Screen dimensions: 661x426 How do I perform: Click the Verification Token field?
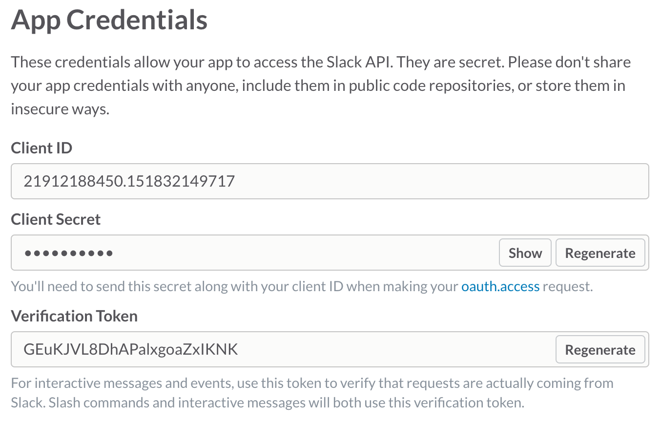click(x=391, y=350)
